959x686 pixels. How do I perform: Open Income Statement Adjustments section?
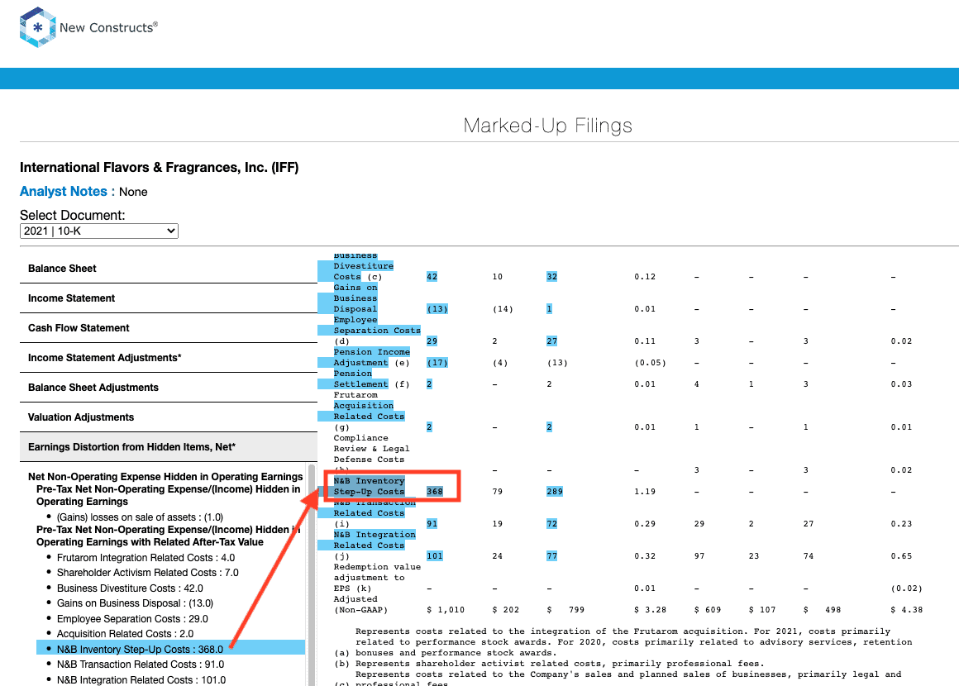(168, 358)
